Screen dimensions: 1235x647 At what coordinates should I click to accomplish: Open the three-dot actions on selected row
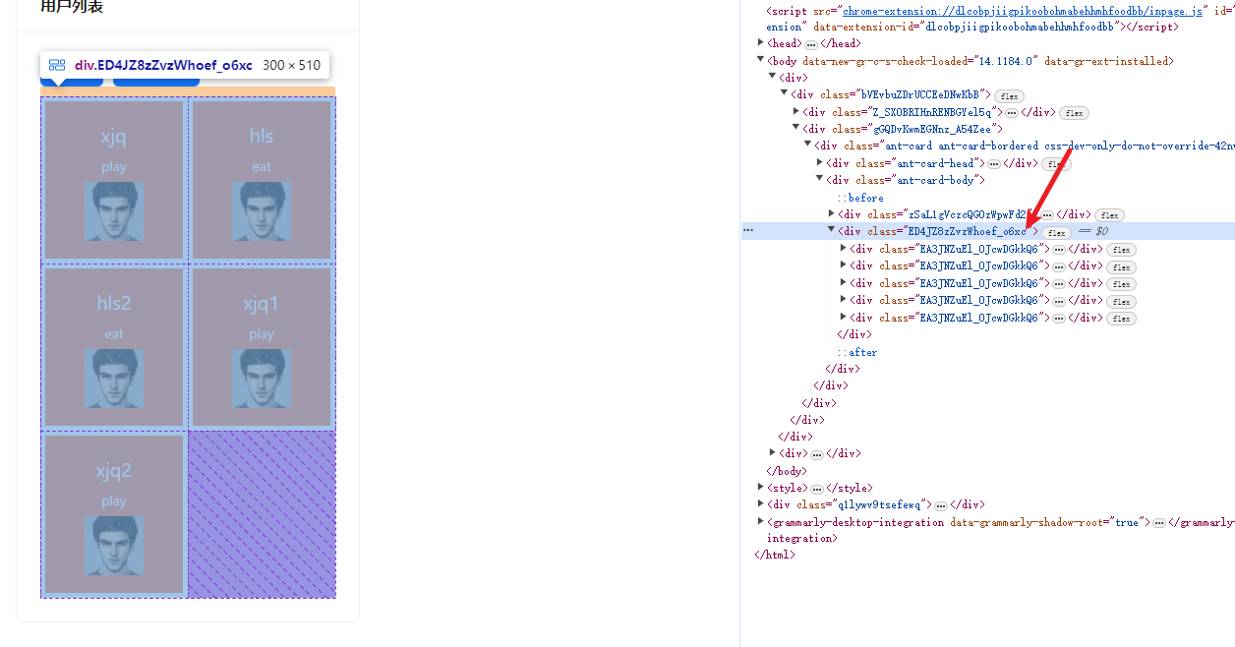tap(748, 231)
